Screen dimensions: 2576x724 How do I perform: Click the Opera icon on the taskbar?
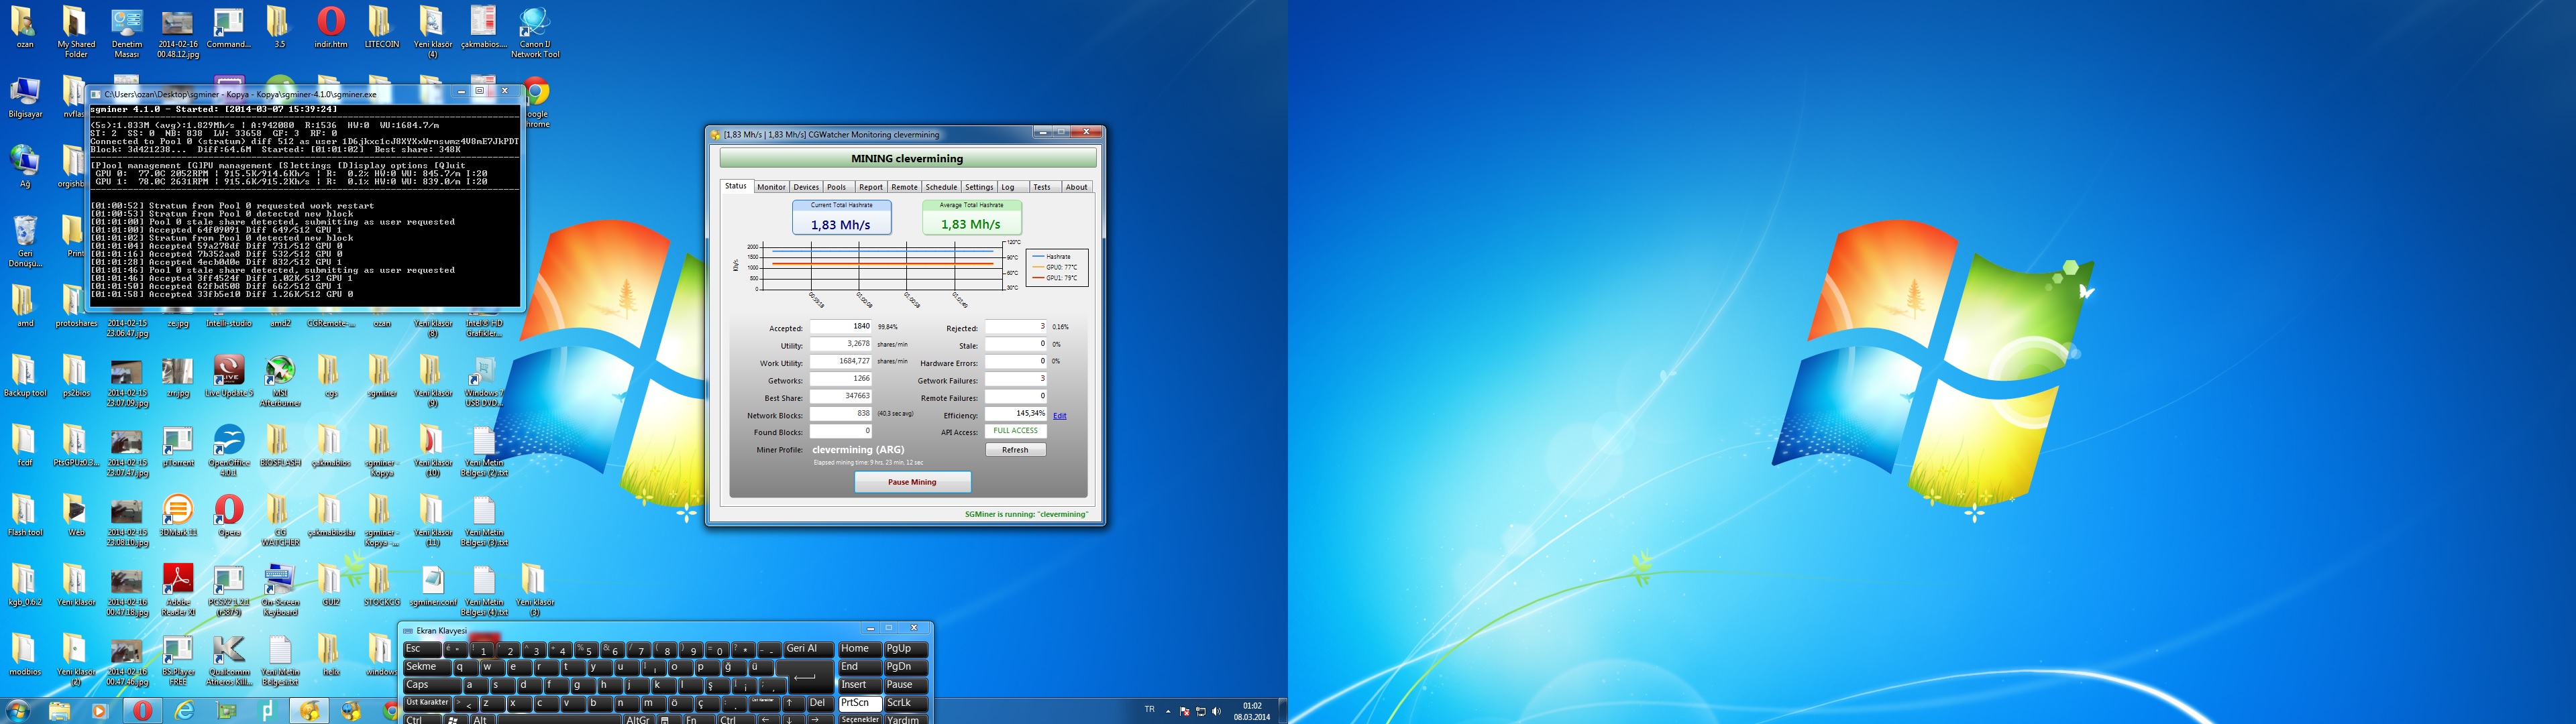(x=143, y=711)
